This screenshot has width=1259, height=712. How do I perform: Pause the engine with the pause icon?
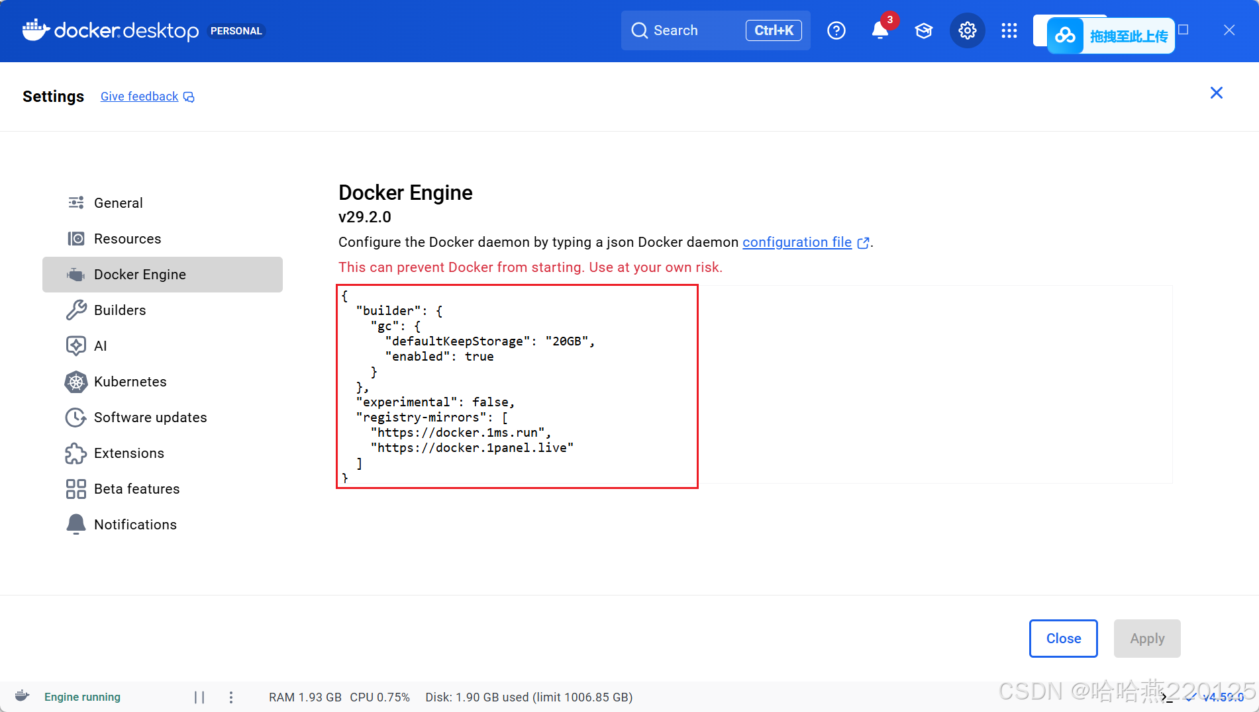pyautogui.click(x=199, y=697)
